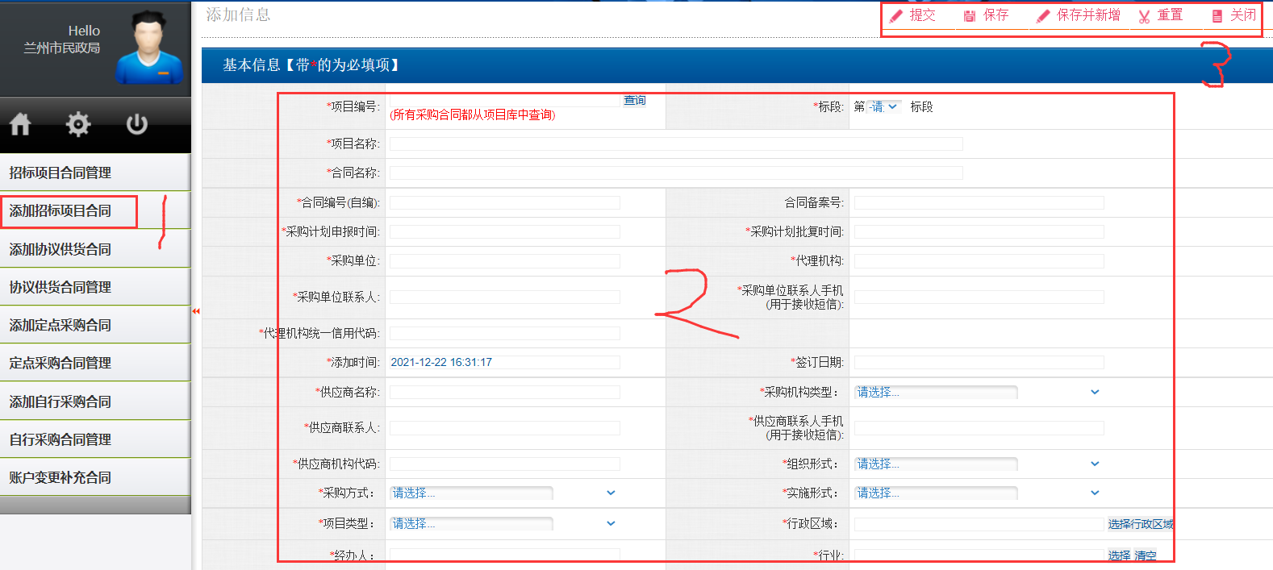Select 添加招标项目合同 menu item
Viewport: 1273px width, 570px height.
coord(95,210)
